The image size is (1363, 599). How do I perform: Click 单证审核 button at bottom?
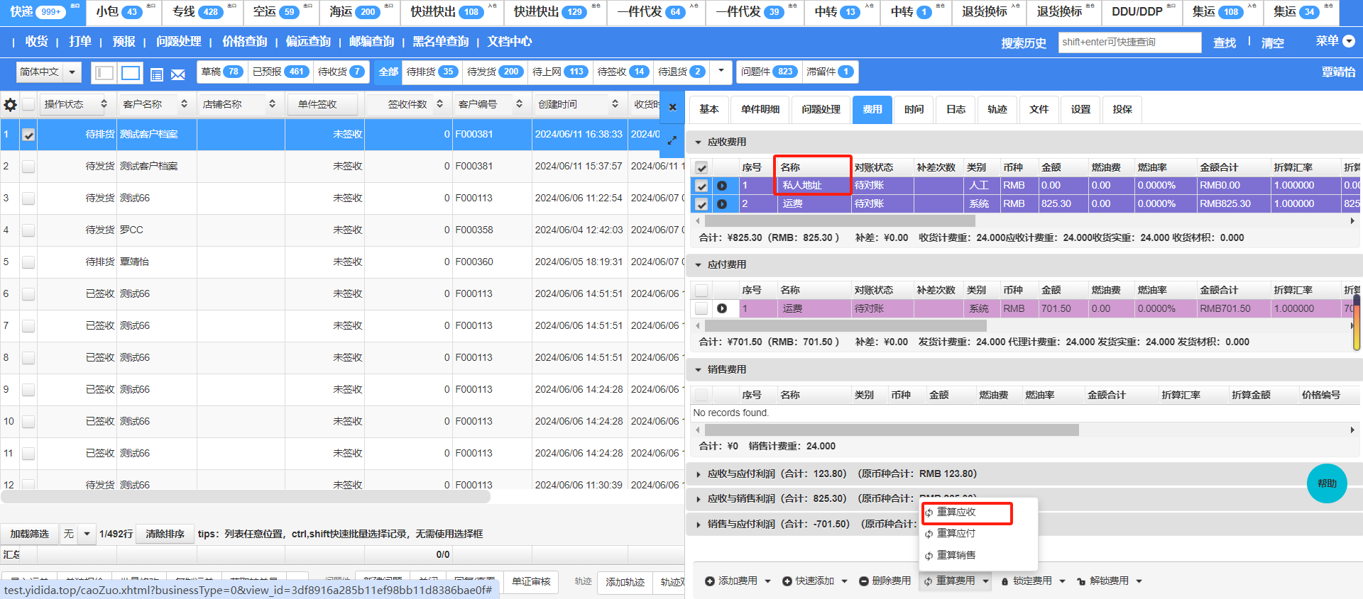point(531,581)
